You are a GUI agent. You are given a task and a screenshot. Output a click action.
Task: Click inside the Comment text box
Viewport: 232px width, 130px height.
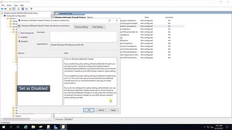pyautogui.click(x=83, y=36)
